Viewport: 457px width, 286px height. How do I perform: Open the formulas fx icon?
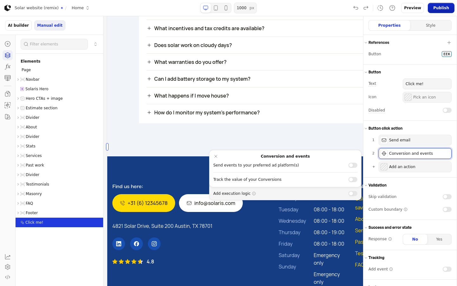(8, 67)
